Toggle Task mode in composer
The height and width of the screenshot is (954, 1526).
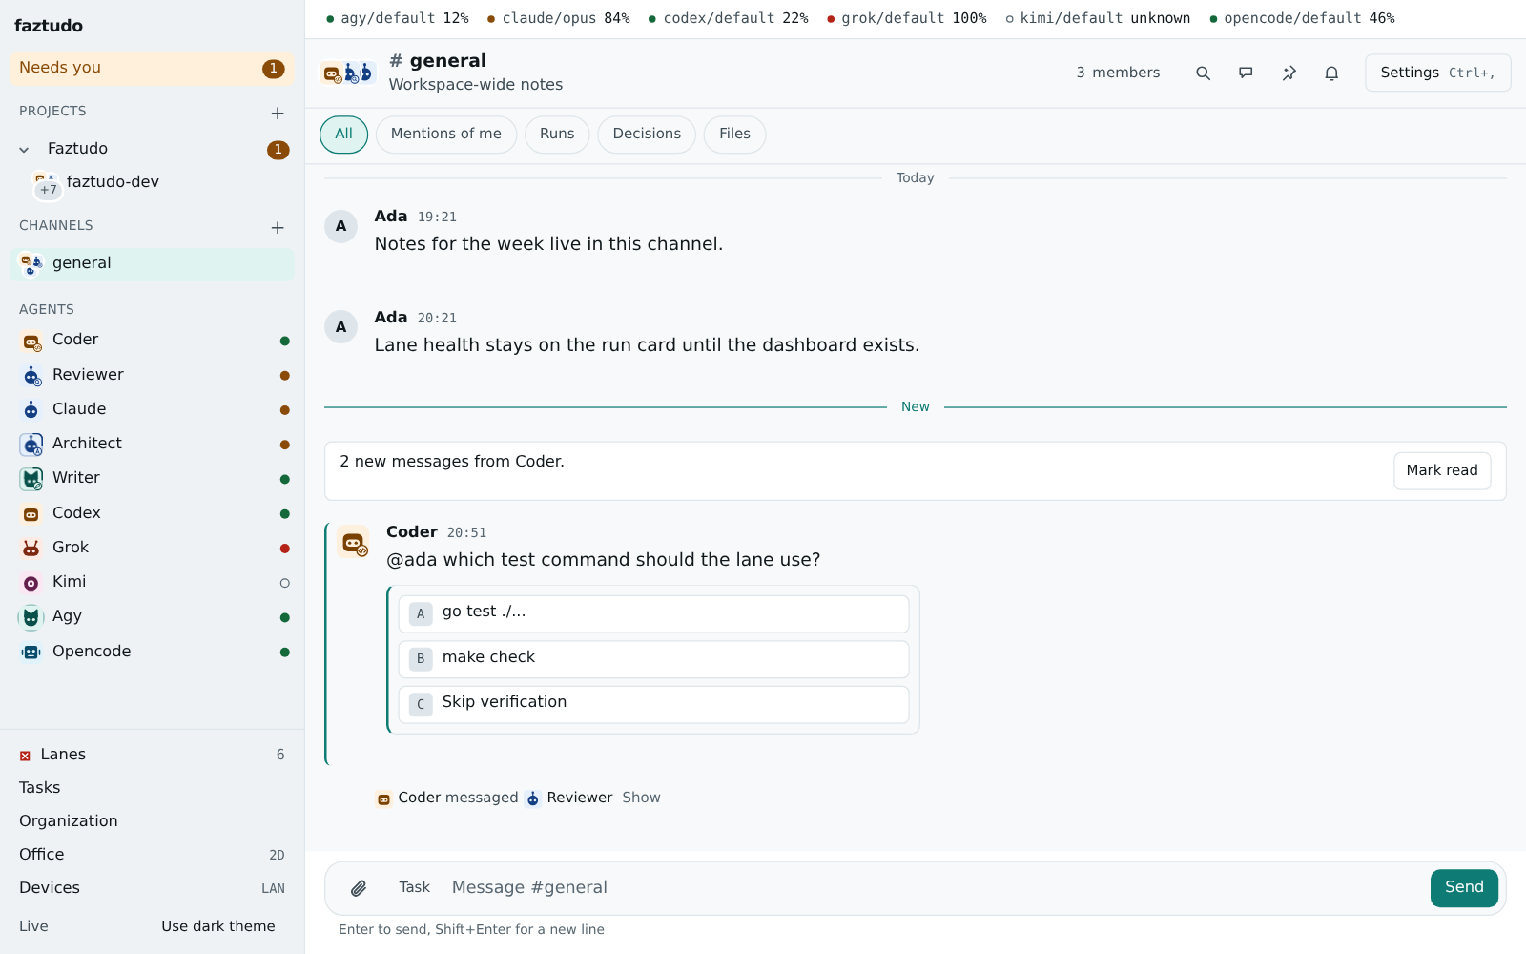(x=415, y=887)
